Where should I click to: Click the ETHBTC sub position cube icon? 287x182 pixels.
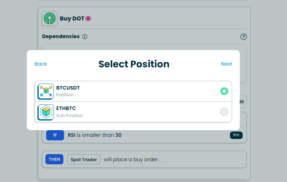[x=46, y=112]
